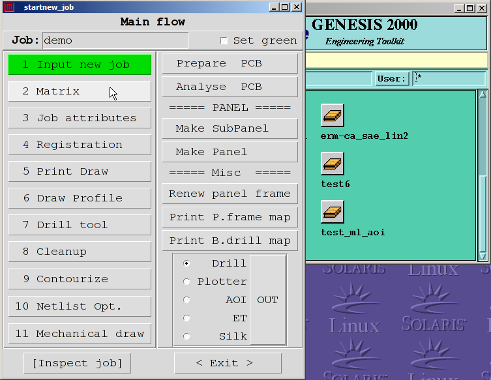This screenshot has height=380, width=491.
Task: Click the up arrow of Genesis job list scrollbar
Action: coord(483,95)
